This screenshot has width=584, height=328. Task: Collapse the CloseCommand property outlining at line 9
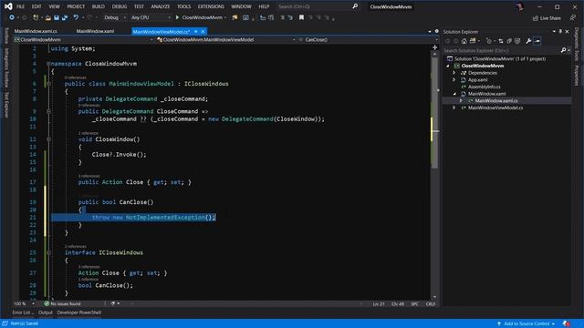point(48,111)
